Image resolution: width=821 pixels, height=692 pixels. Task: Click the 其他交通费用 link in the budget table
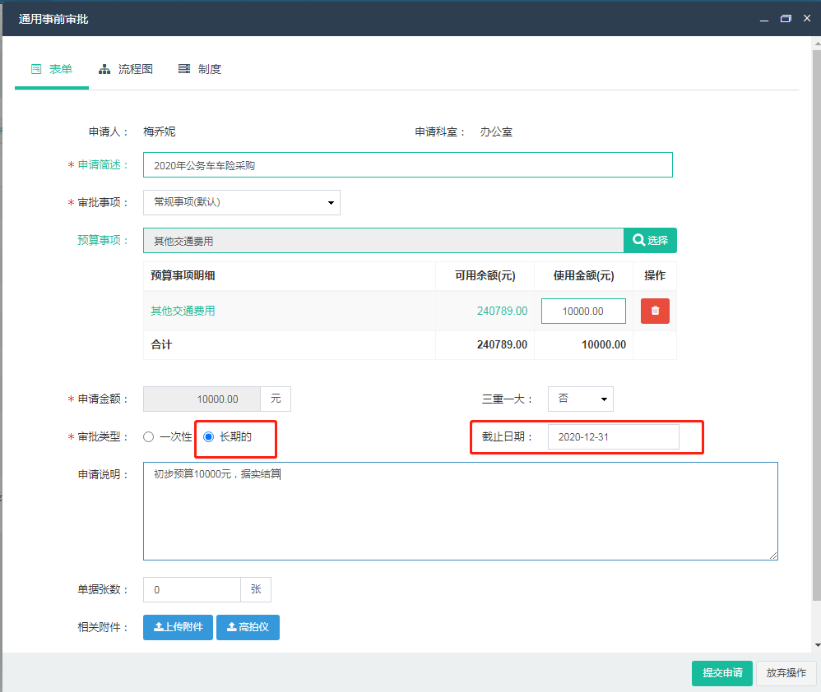[183, 311]
